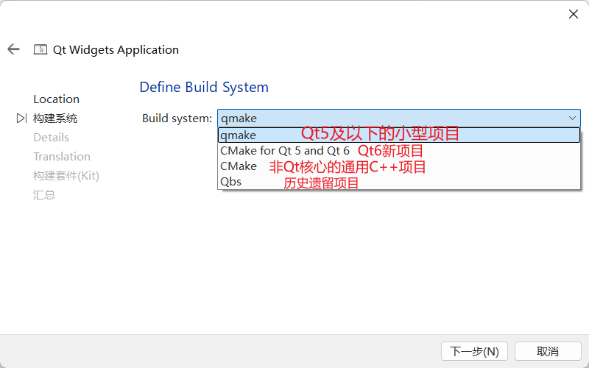The height and width of the screenshot is (368, 589).
Task: Click the Qt Widgets Application title text
Action: 116,49
